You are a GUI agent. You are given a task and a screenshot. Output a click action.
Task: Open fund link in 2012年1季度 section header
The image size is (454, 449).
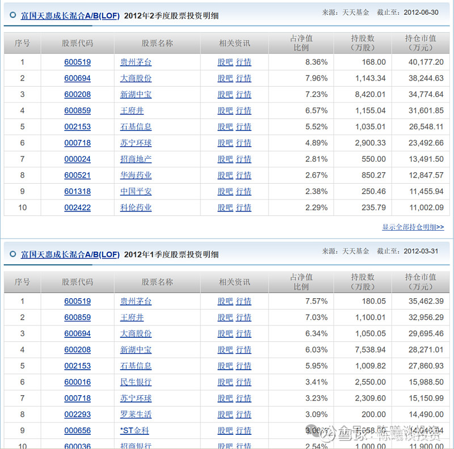70,255
